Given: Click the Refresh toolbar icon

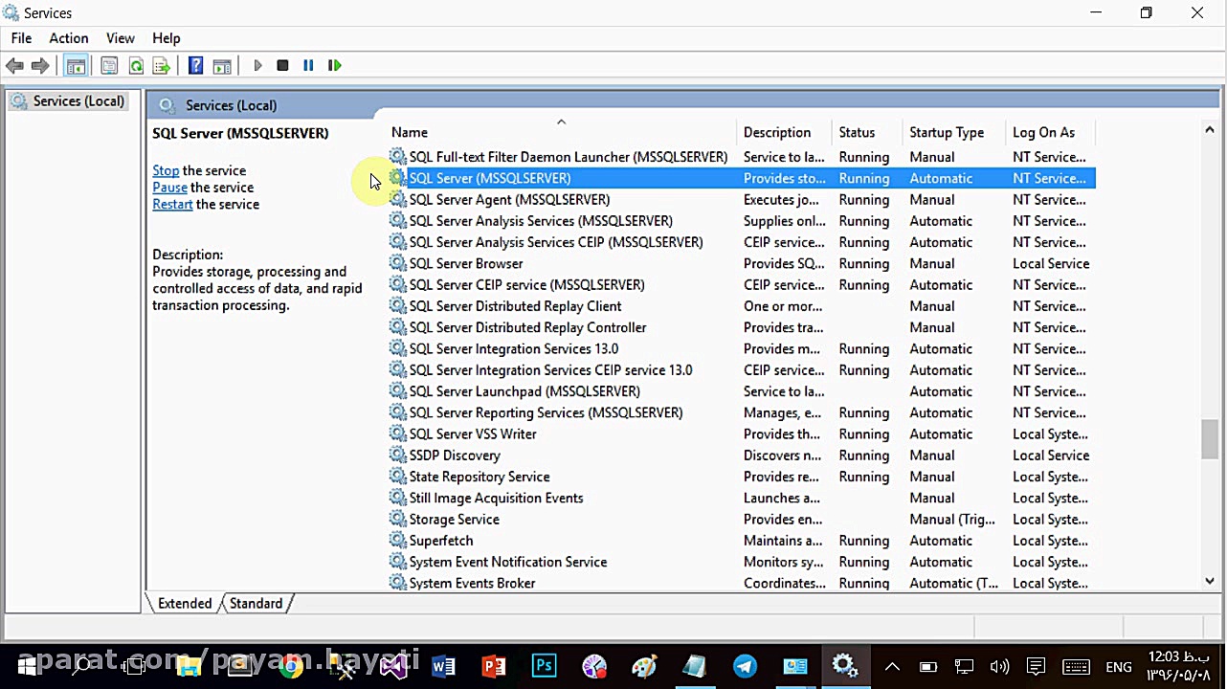Looking at the screenshot, I should [136, 65].
